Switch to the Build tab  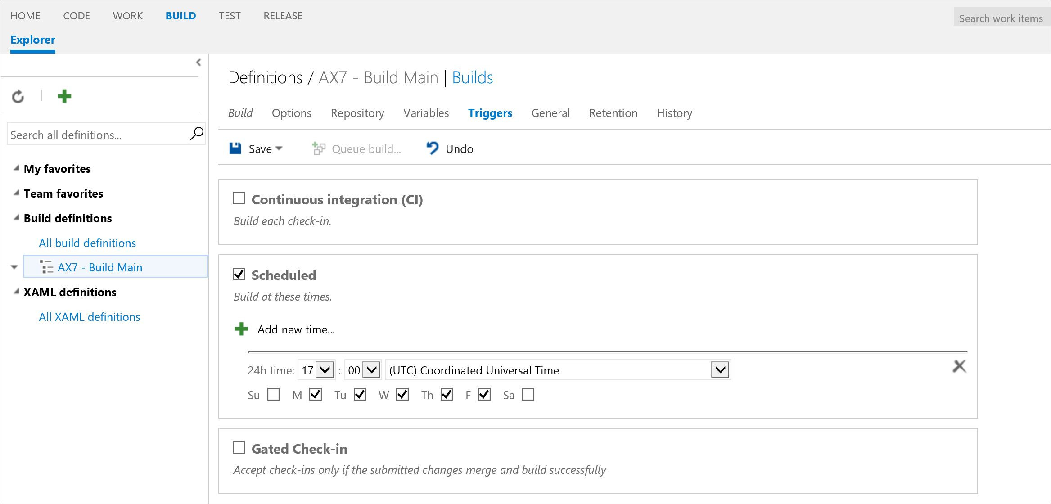click(240, 113)
